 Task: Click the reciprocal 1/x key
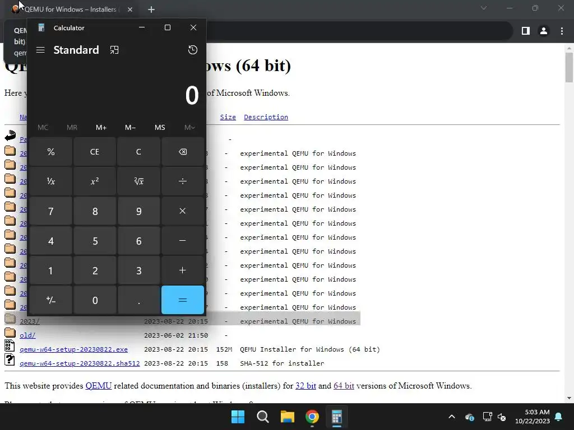point(51,181)
